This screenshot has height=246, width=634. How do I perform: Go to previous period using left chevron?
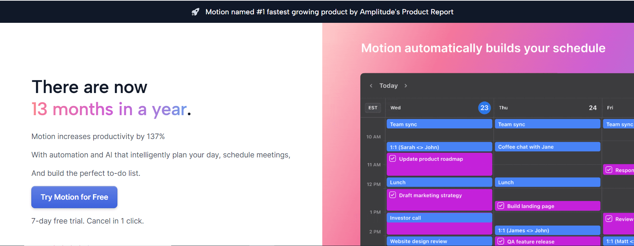(371, 86)
